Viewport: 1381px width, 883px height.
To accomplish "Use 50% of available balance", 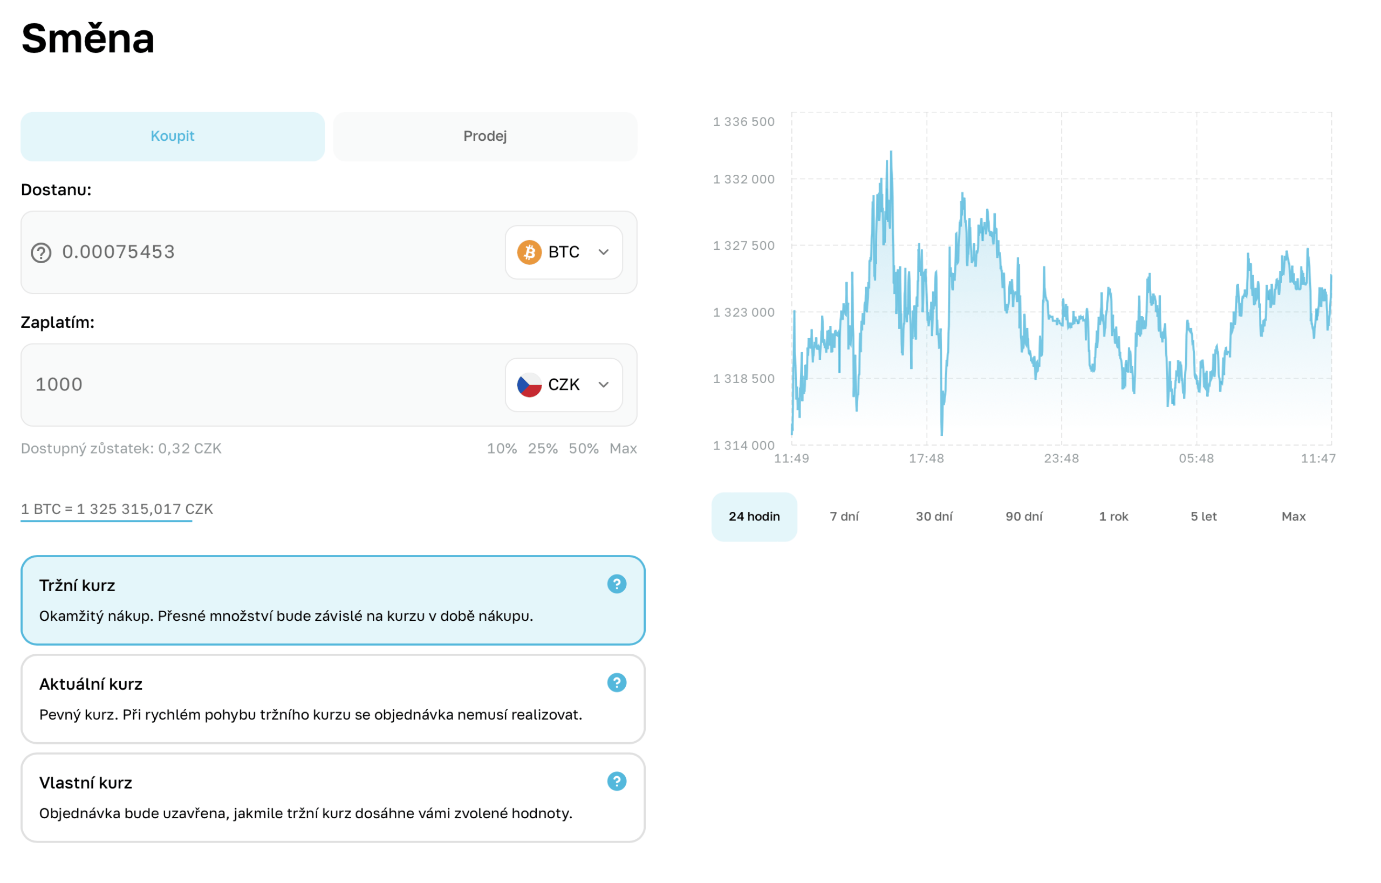I will pos(583,448).
